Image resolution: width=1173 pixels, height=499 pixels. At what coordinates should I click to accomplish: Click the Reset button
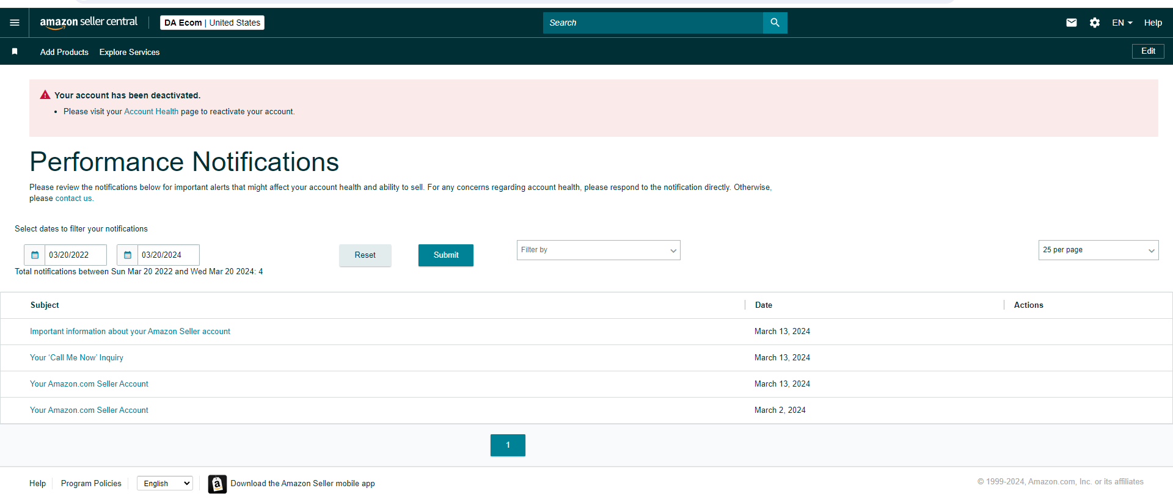pyautogui.click(x=365, y=255)
